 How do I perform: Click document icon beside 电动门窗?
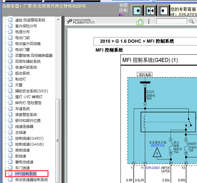tap(11, 49)
